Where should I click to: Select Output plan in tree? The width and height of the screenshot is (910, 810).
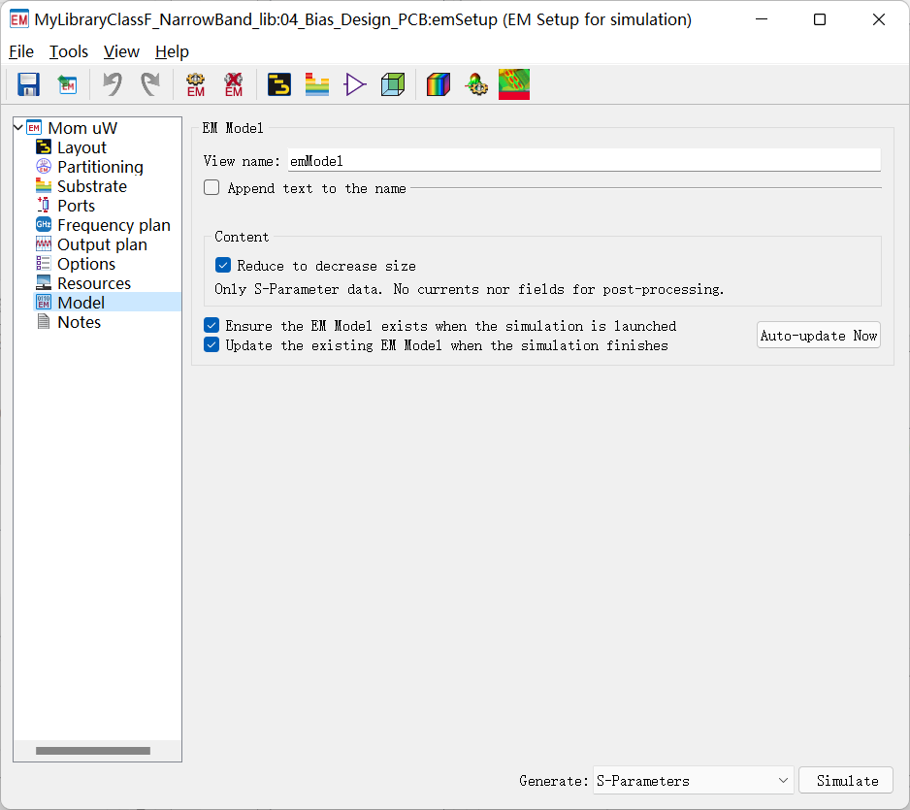[x=102, y=244]
